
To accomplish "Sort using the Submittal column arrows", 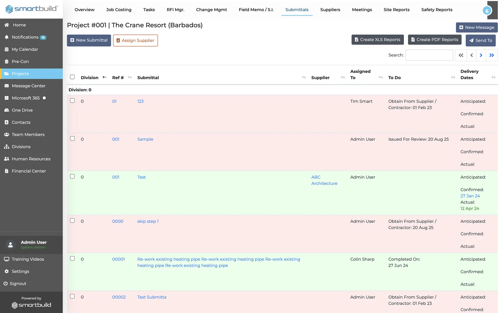I will pos(304,77).
